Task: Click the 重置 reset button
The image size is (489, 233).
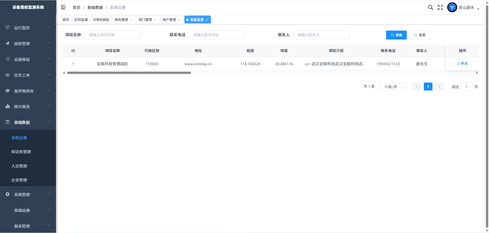Action: coord(419,35)
